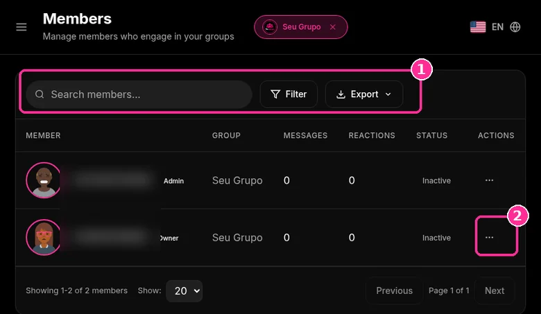The image size is (541, 314).
Task: Click the GROUP column header
Action: (x=226, y=135)
